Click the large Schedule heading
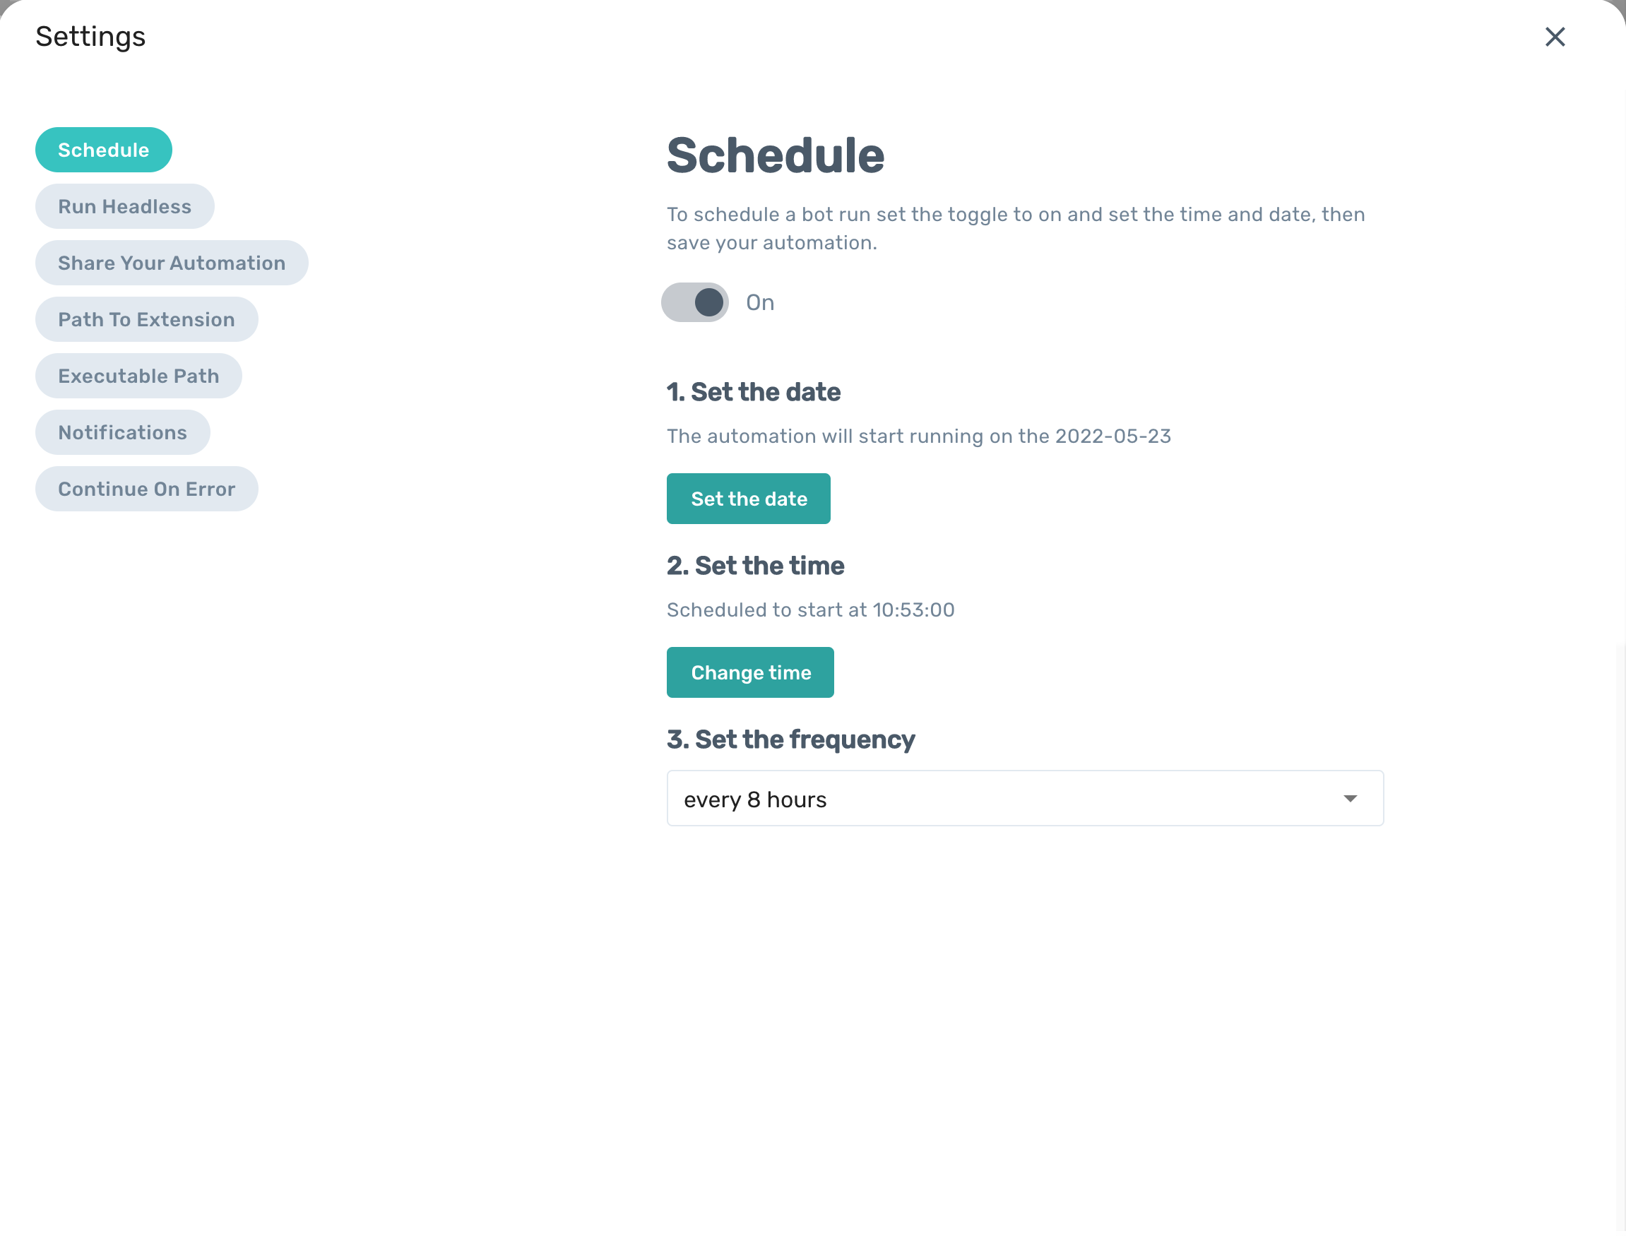 (775, 156)
